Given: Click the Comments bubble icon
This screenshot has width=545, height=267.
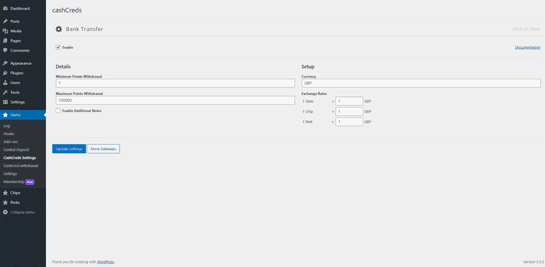Looking at the screenshot, I should point(5,50).
